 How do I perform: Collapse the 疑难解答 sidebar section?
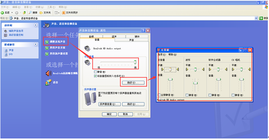tap(35, 44)
